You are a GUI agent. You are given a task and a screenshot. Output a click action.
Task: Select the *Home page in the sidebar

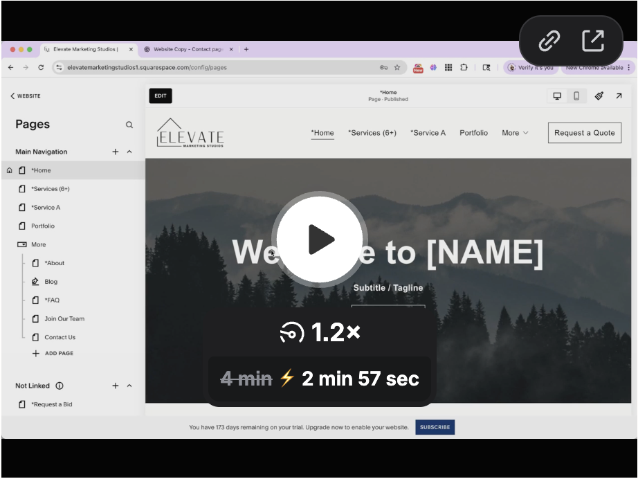pyautogui.click(x=73, y=170)
